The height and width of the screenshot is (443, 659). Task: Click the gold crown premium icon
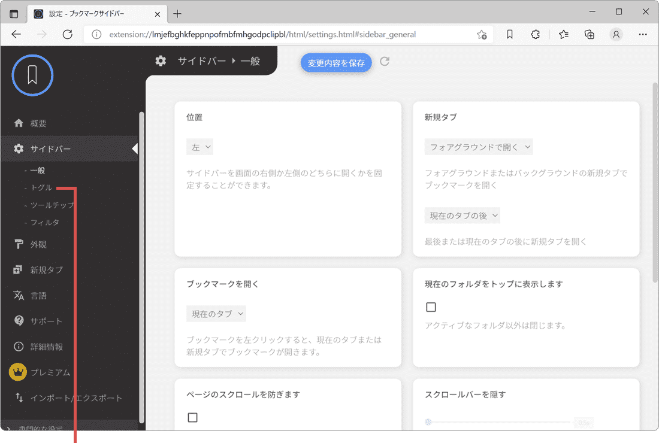pos(17,372)
